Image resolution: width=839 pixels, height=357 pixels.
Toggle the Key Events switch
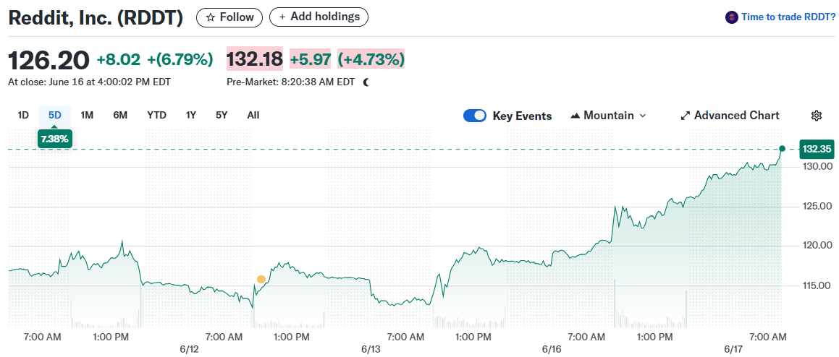point(475,116)
